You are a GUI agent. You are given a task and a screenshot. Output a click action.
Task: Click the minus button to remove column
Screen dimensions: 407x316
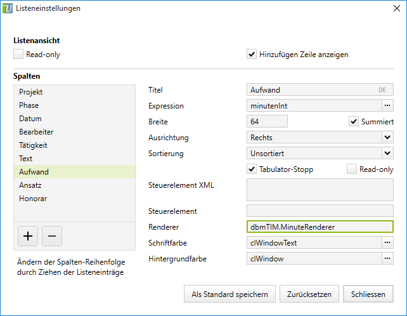pyautogui.click(x=52, y=236)
